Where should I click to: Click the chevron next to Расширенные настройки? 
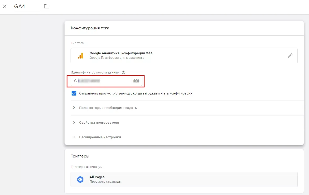[x=74, y=137]
